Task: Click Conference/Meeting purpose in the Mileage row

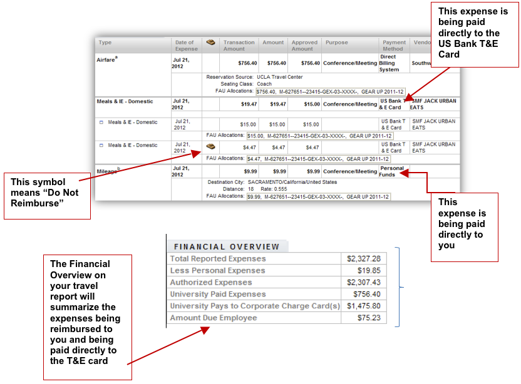Action: pos(350,171)
